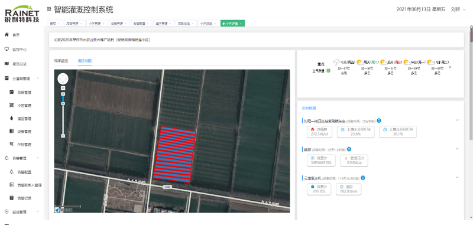The width and height of the screenshot is (473, 225).
Task: Open the user 刘延 dropdown arrow
Action: pos(464,9)
